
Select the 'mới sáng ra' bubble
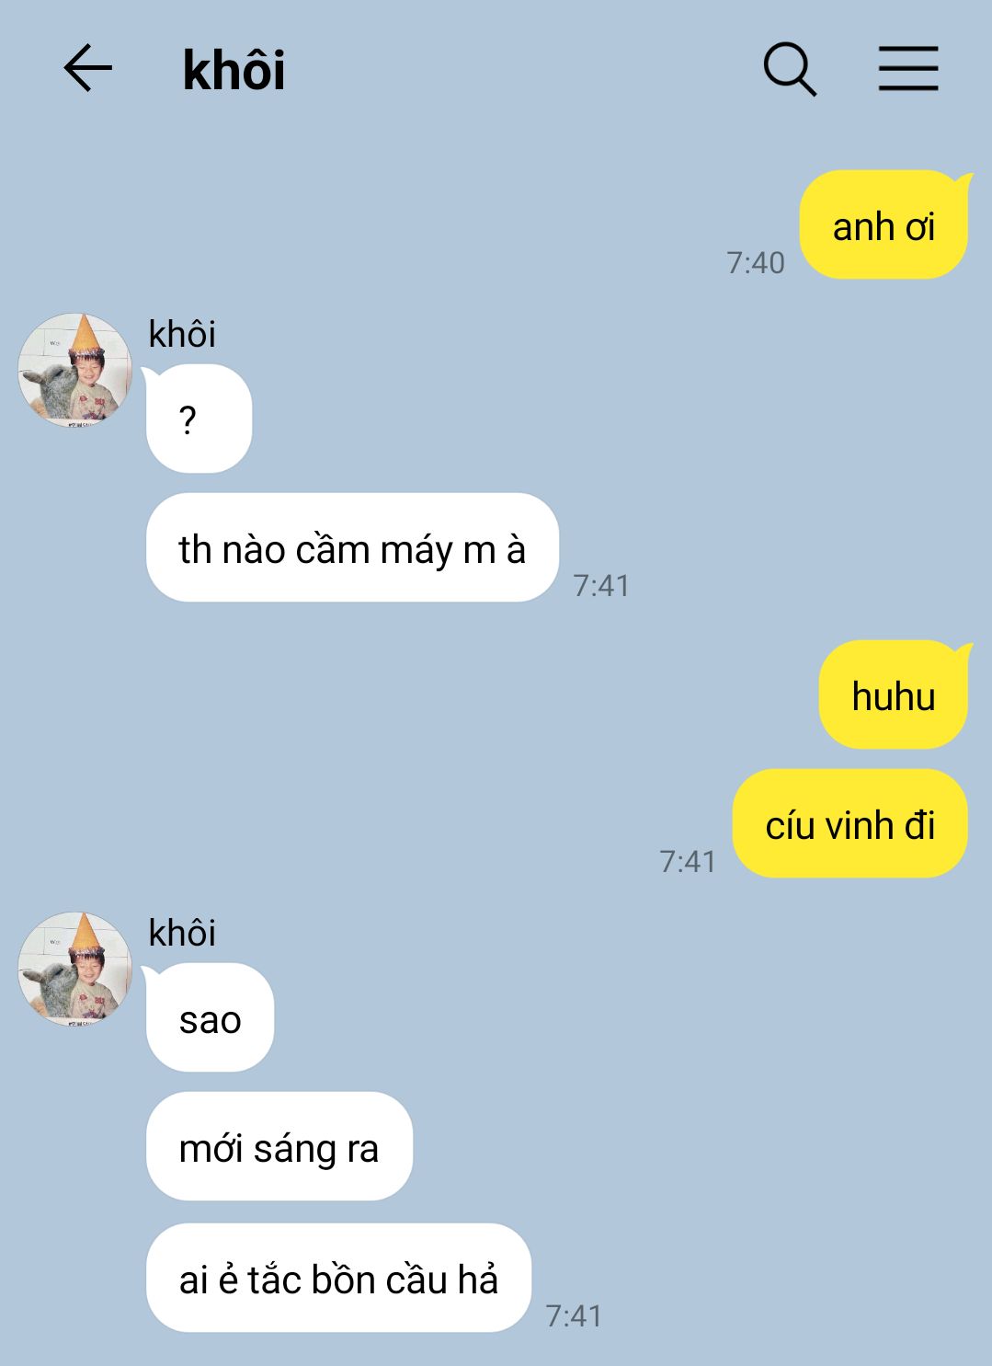279,1147
